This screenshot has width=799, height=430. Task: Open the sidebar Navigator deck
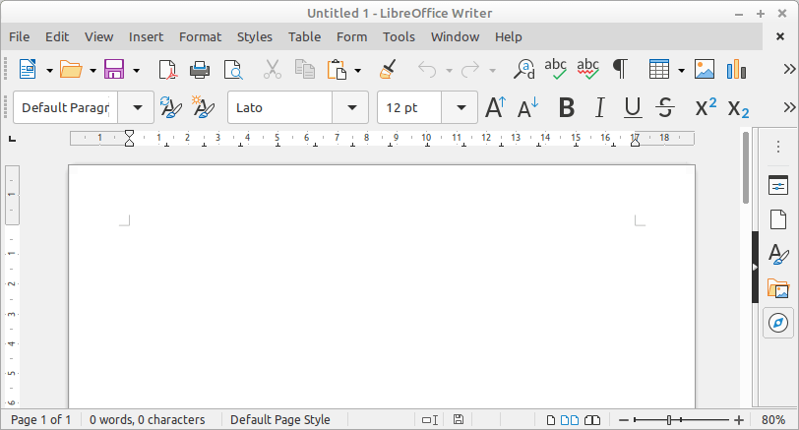coord(778,323)
